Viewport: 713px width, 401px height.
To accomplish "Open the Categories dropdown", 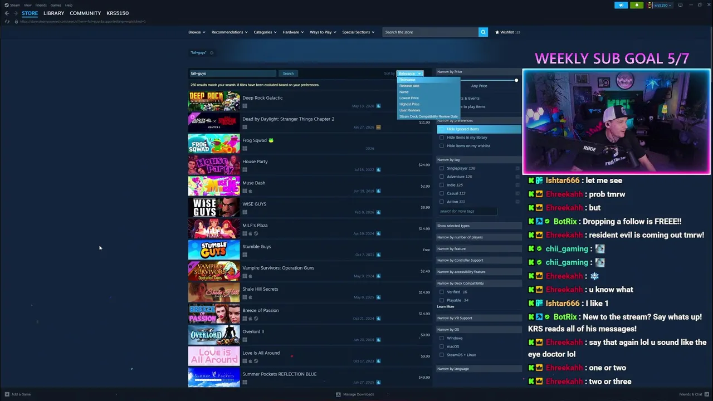I will coord(265,32).
